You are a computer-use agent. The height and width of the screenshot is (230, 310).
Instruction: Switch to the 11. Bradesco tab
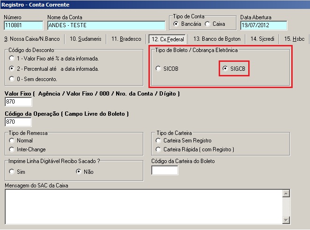[126, 39]
